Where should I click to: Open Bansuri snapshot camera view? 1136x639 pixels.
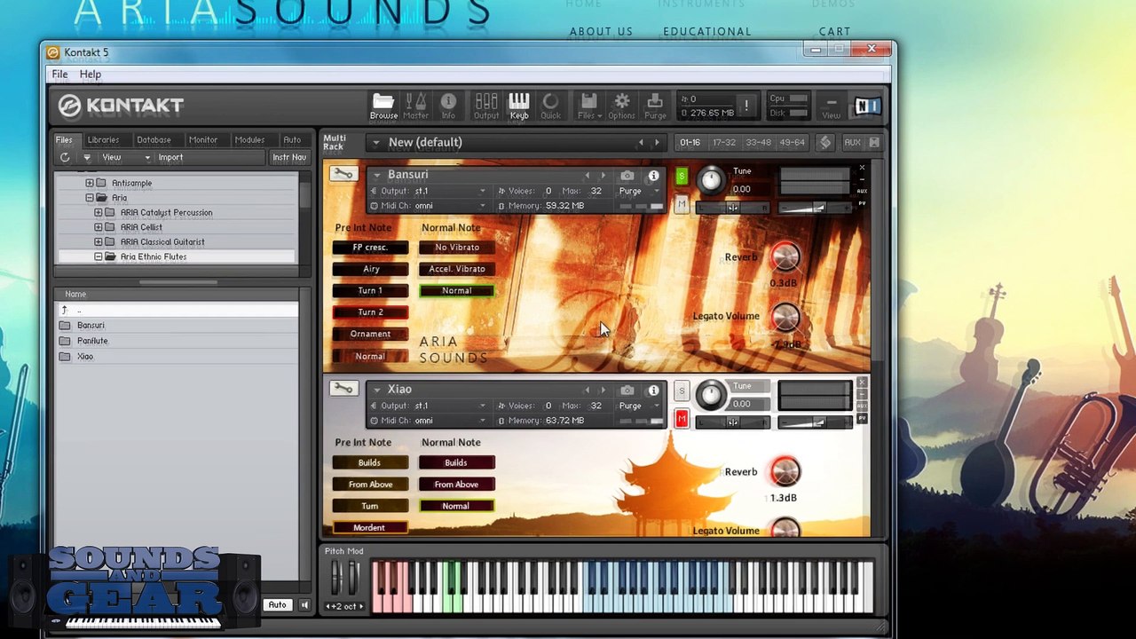pos(627,176)
